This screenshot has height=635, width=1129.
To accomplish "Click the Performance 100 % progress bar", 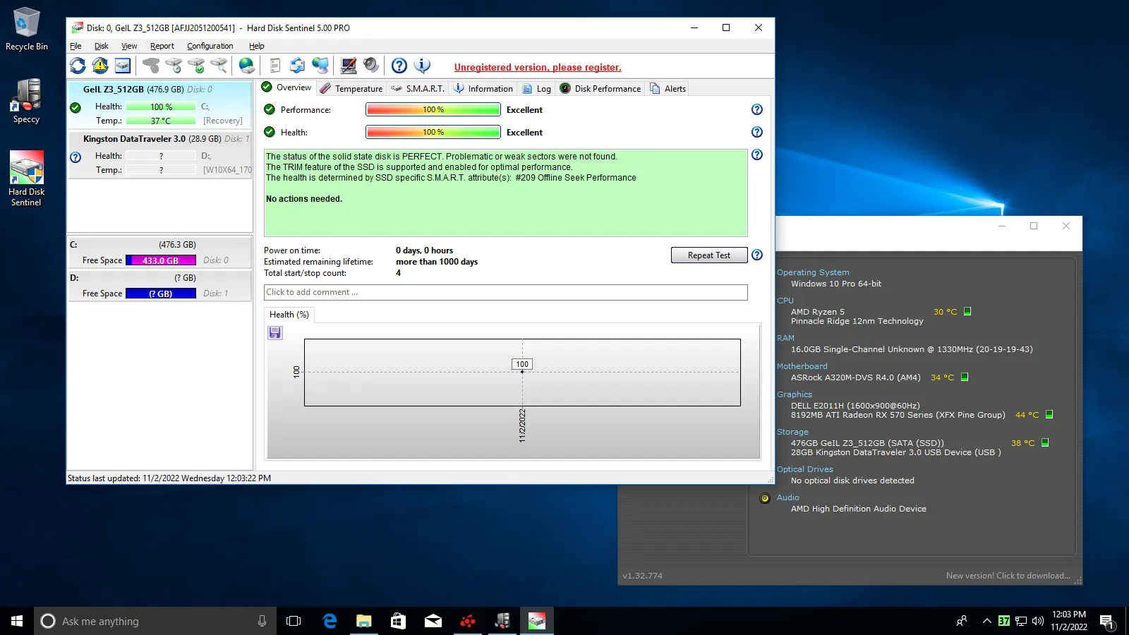I will pyautogui.click(x=433, y=109).
